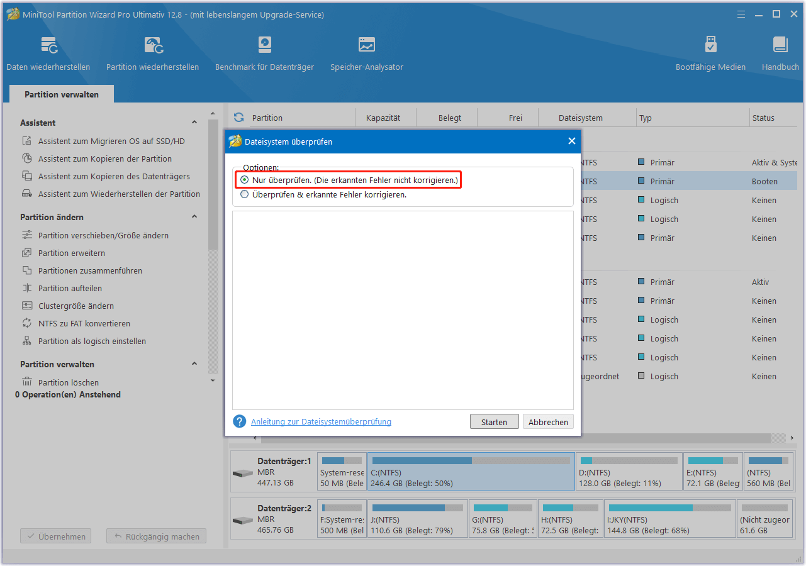
Task: Sort by Typ column header
Action: 646,118
